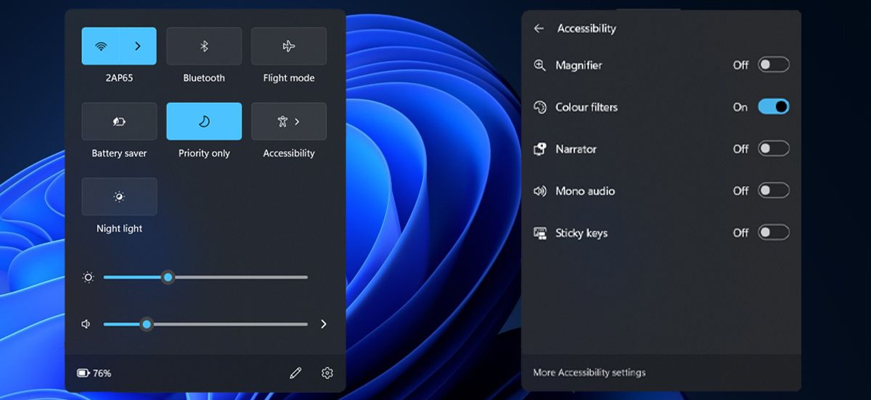
Task: Open Settings with the gear icon
Action: click(327, 373)
